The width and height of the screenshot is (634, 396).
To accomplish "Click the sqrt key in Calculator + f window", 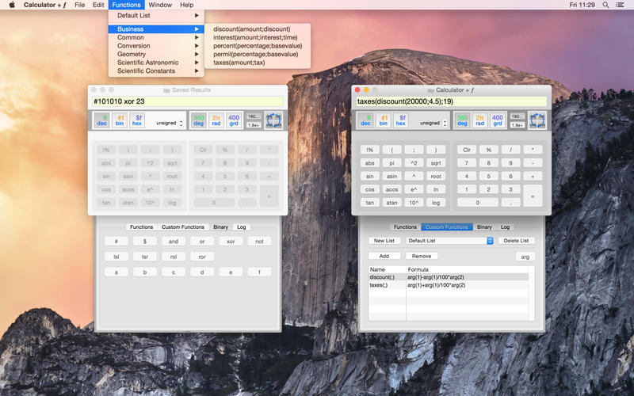I will tap(435, 163).
